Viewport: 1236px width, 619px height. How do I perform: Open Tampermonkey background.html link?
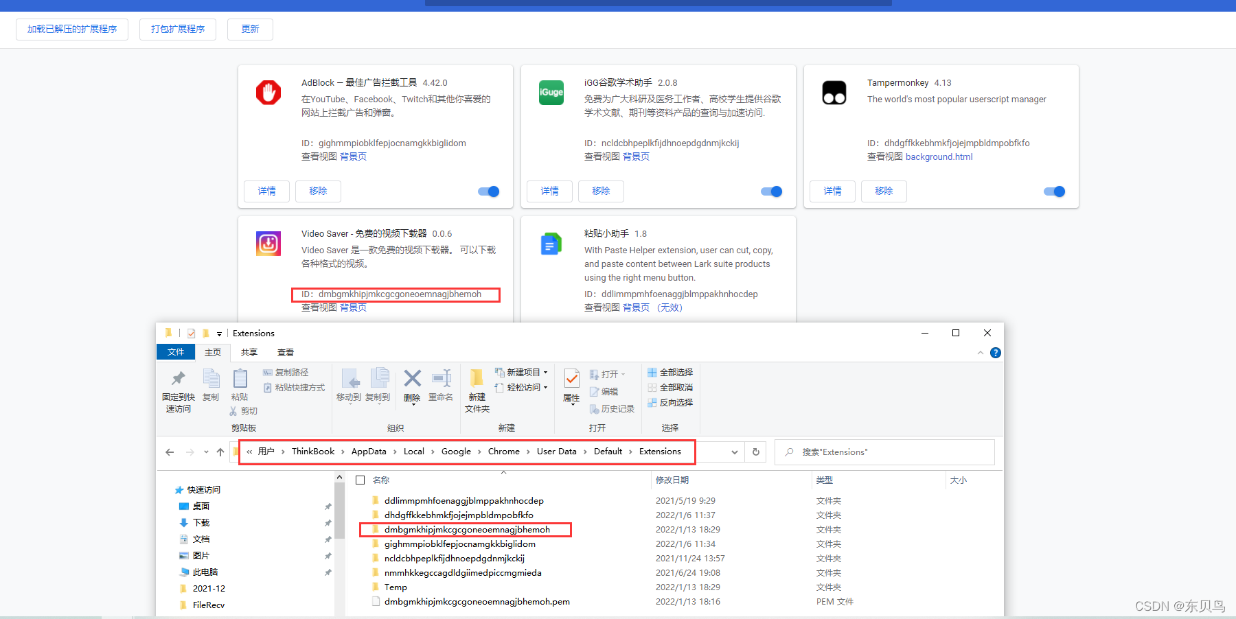click(x=939, y=156)
